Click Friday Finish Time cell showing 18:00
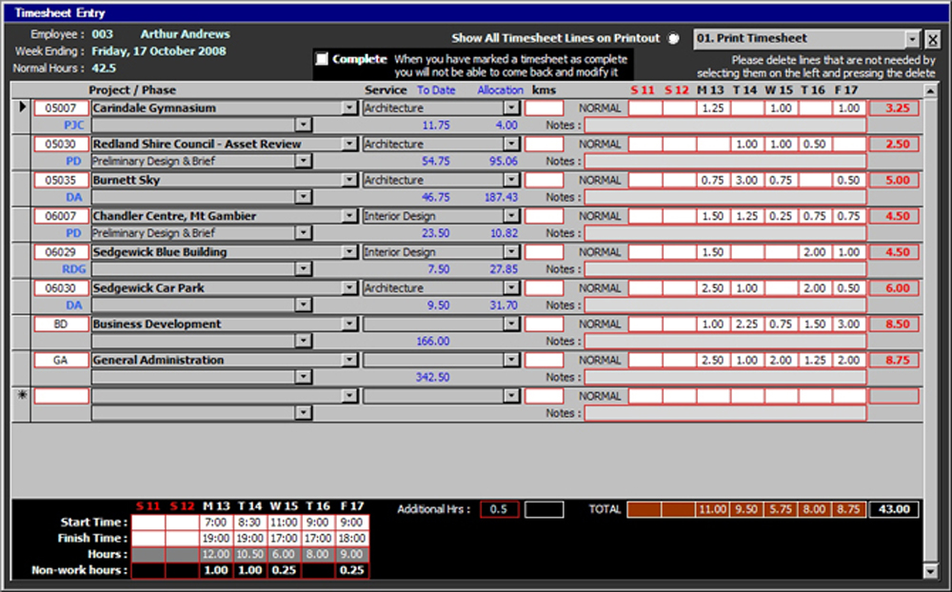 tap(352, 539)
